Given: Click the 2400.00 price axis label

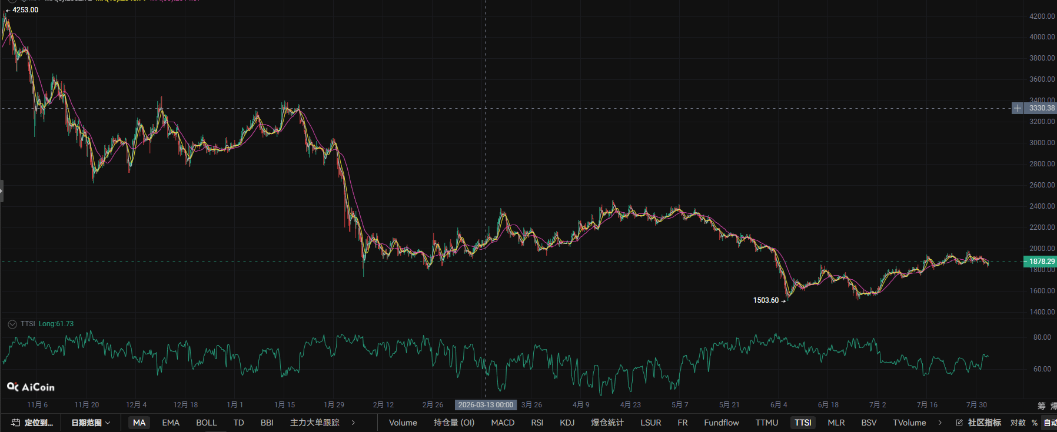Looking at the screenshot, I should (1042, 206).
